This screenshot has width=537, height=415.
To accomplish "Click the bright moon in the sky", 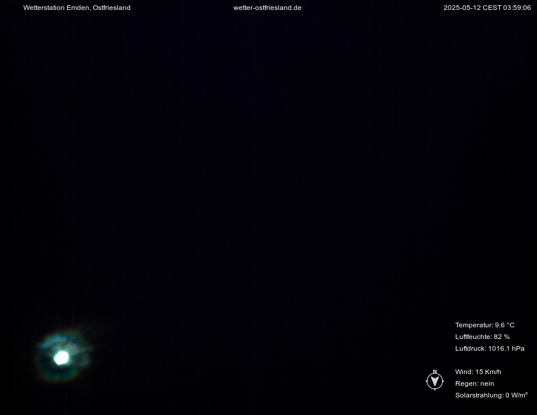I will [62, 358].
